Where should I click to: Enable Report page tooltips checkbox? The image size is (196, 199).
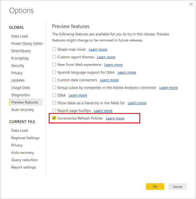point(54,110)
